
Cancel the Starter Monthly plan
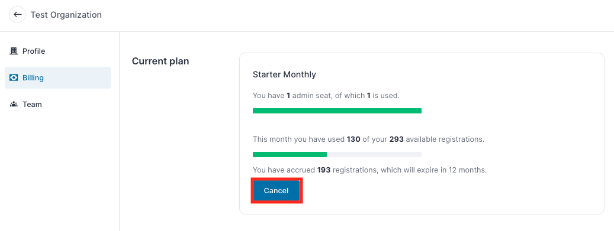coord(276,191)
